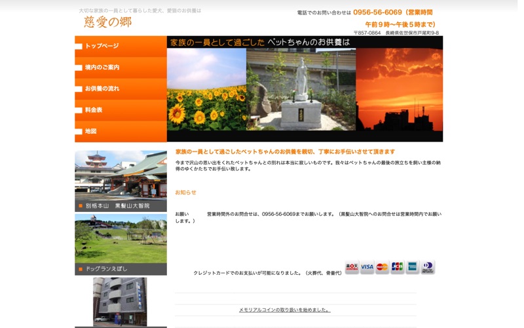Screen dimensions: 524x328
Task: Click the white statue banner photo
Action: click(x=301, y=89)
